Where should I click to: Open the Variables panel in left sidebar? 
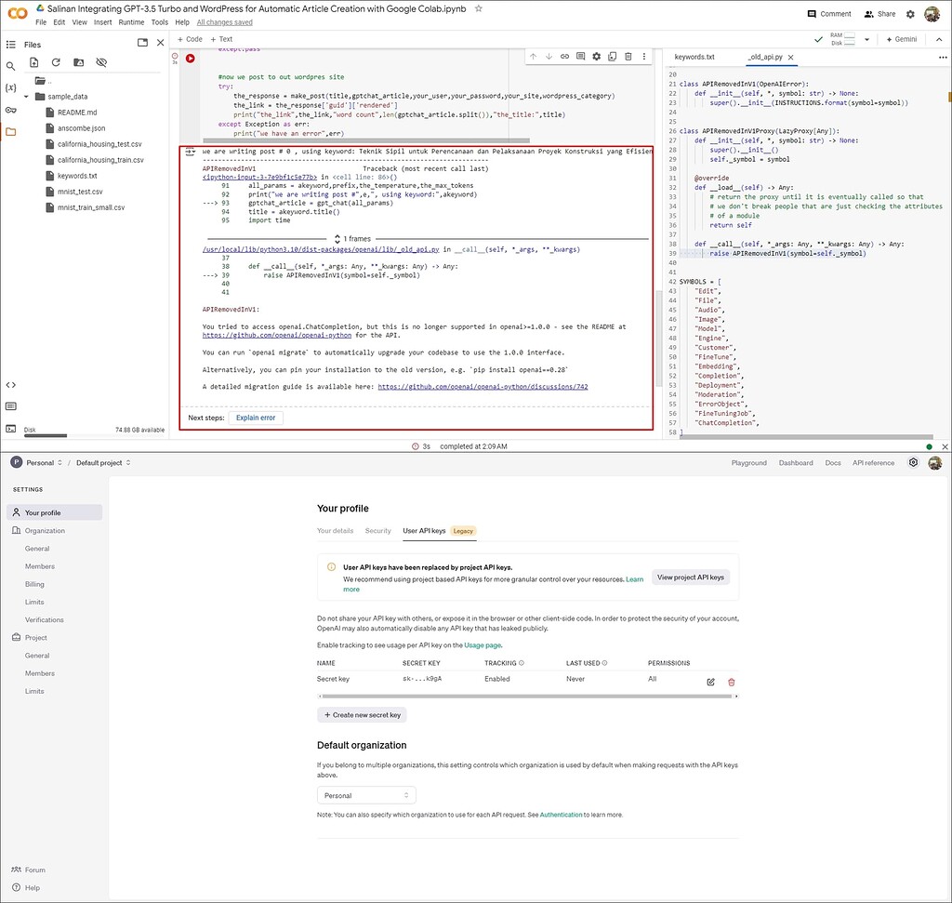point(11,87)
